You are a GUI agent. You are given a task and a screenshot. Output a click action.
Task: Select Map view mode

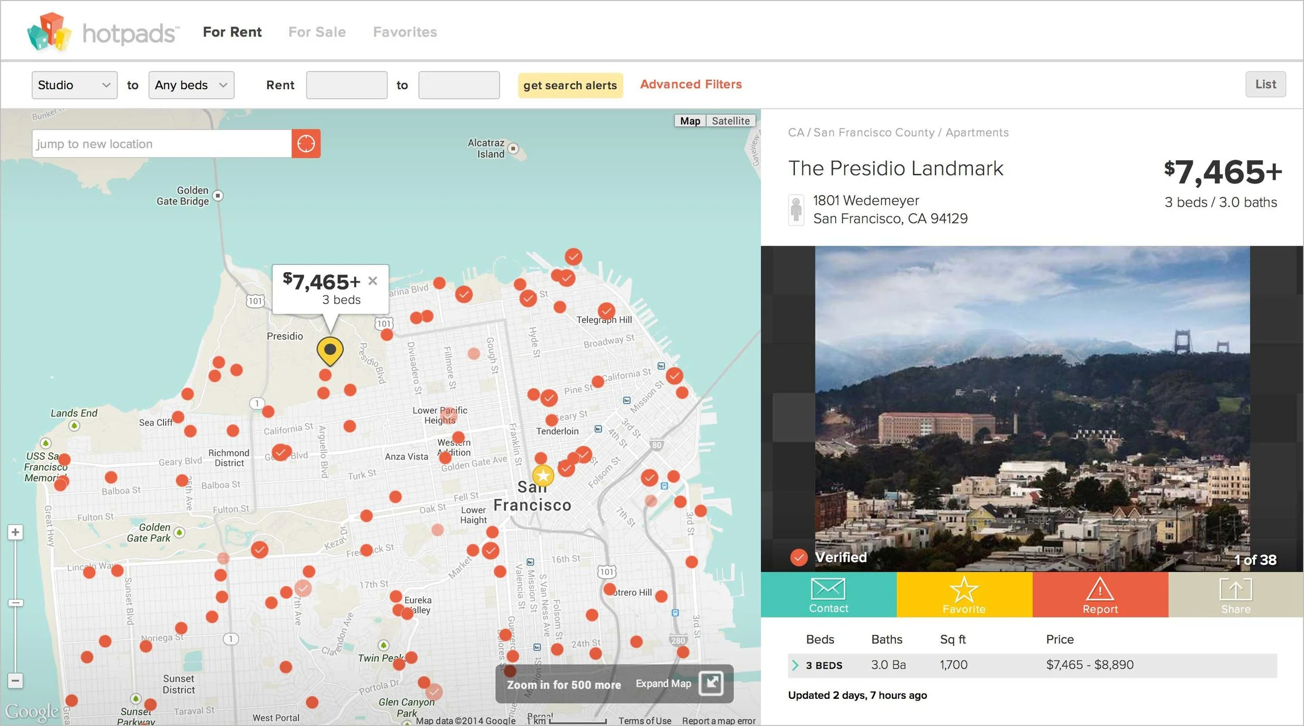[x=690, y=120]
